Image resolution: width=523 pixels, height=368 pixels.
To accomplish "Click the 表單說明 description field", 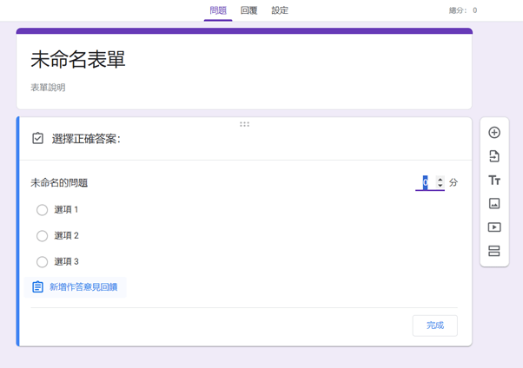I will coord(48,88).
